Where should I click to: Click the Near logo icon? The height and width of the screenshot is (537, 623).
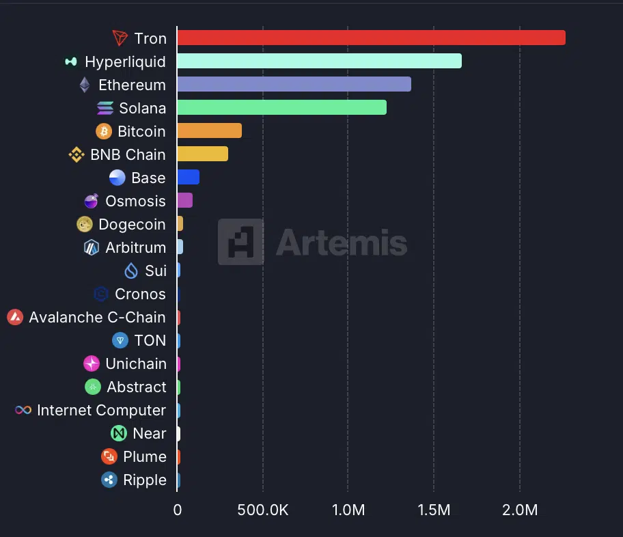click(119, 433)
